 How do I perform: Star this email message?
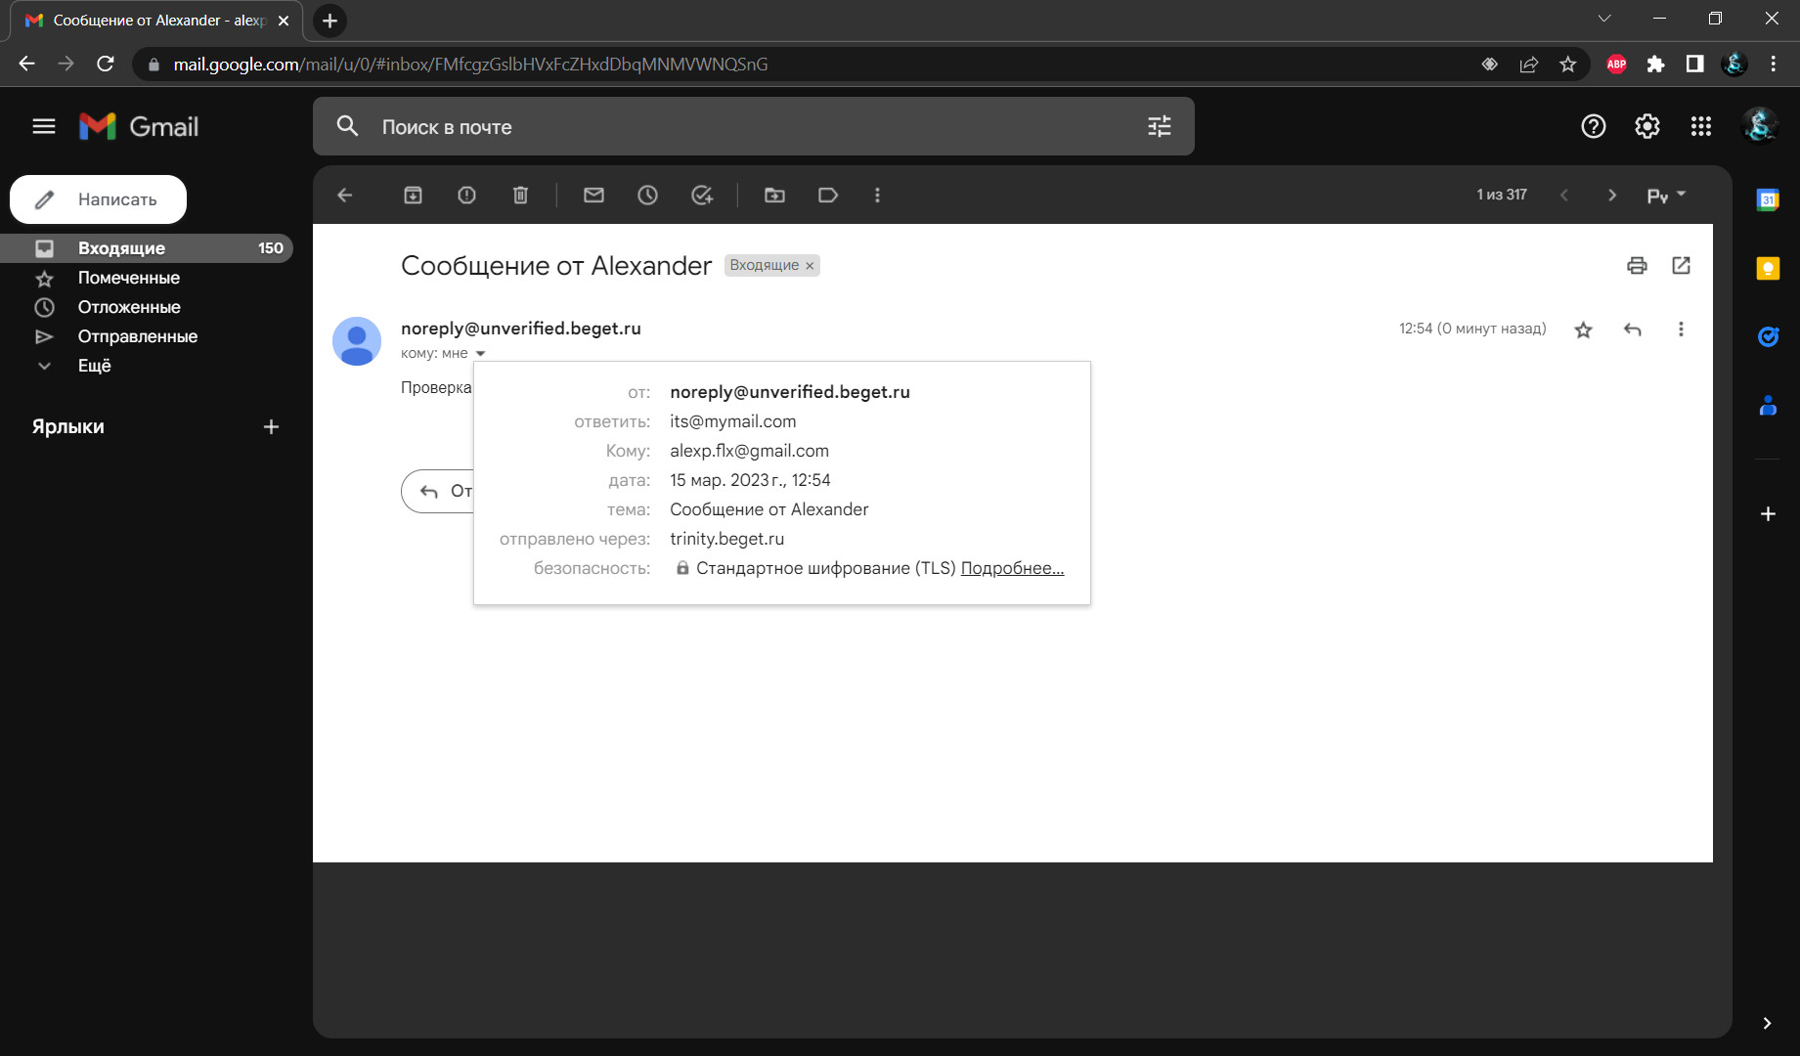(x=1583, y=330)
